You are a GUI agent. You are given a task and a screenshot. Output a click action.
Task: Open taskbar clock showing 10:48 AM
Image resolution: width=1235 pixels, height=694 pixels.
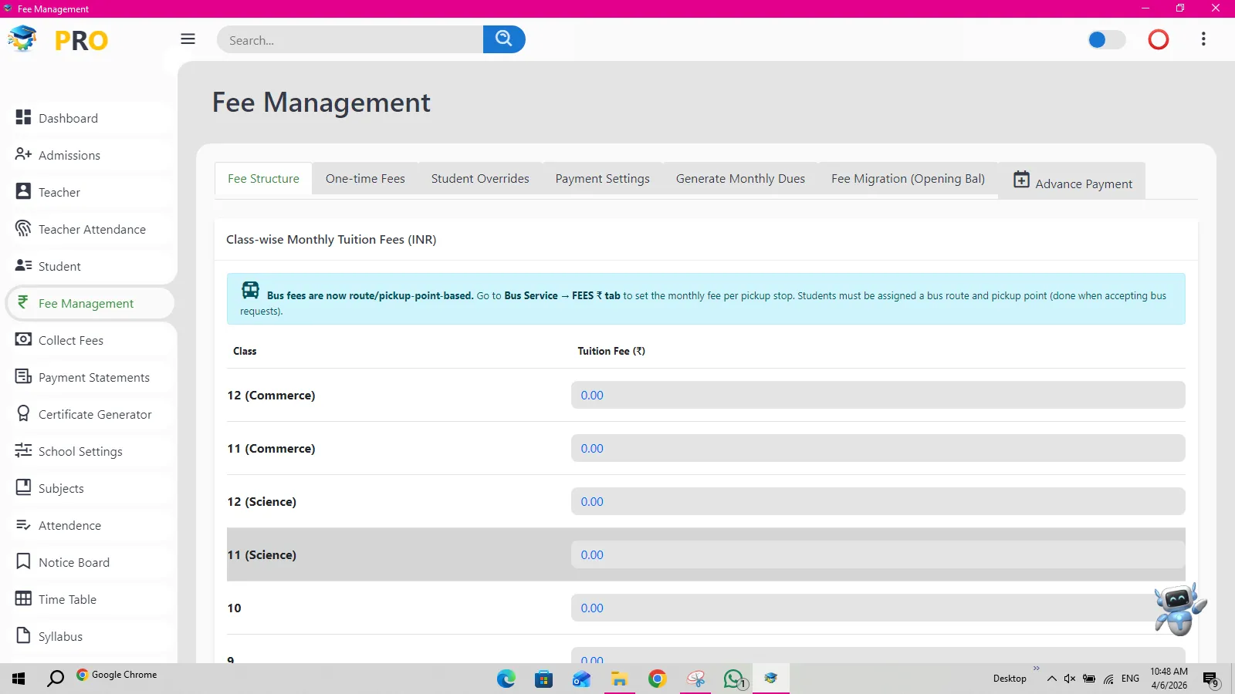tap(1169, 679)
